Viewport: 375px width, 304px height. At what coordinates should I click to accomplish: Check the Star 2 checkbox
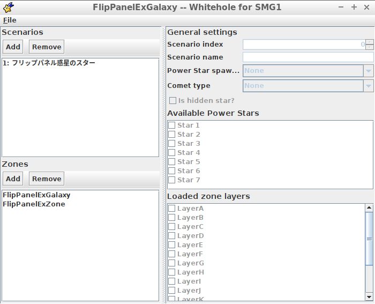tap(172, 134)
